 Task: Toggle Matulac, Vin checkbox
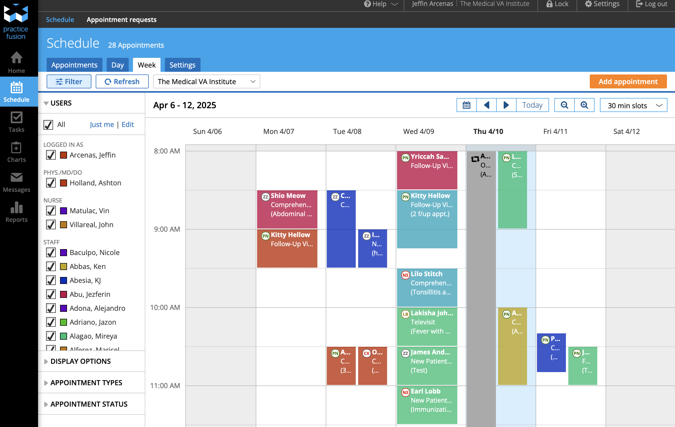pyautogui.click(x=51, y=211)
